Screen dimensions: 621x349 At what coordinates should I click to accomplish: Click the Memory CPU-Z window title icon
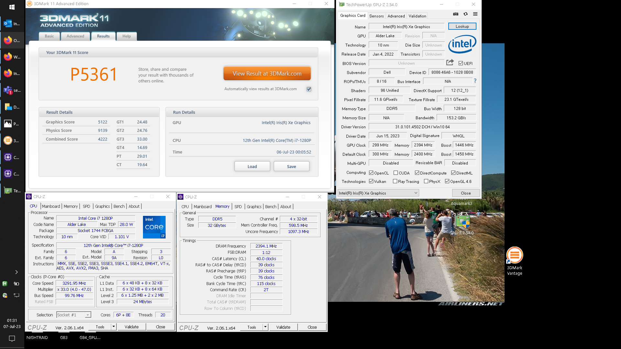point(180,197)
